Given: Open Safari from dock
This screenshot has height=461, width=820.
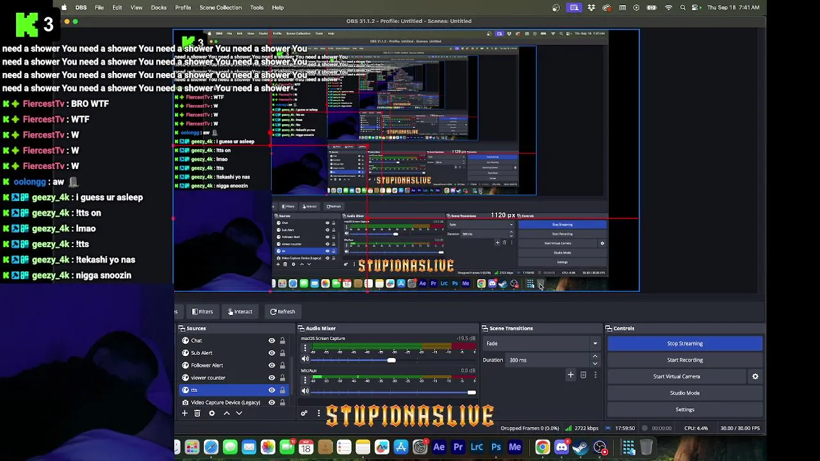Looking at the screenshot, I should coord(211,448).
